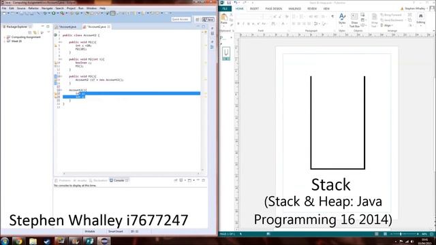Open the font color dropdown in Publisher
Viewport: 436px width, 245px height.
(x=286, y=24)
